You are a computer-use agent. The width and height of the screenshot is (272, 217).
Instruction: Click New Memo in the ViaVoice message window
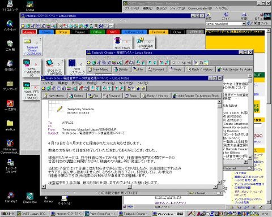pos(54,96)
